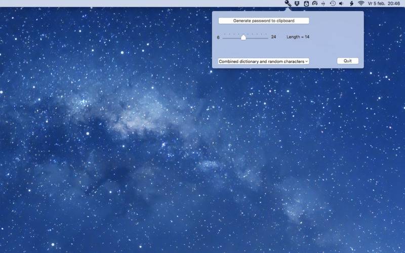Click the password generator key icon in menu bar
This screenshot has height=253, width=405.
[288, 4]
